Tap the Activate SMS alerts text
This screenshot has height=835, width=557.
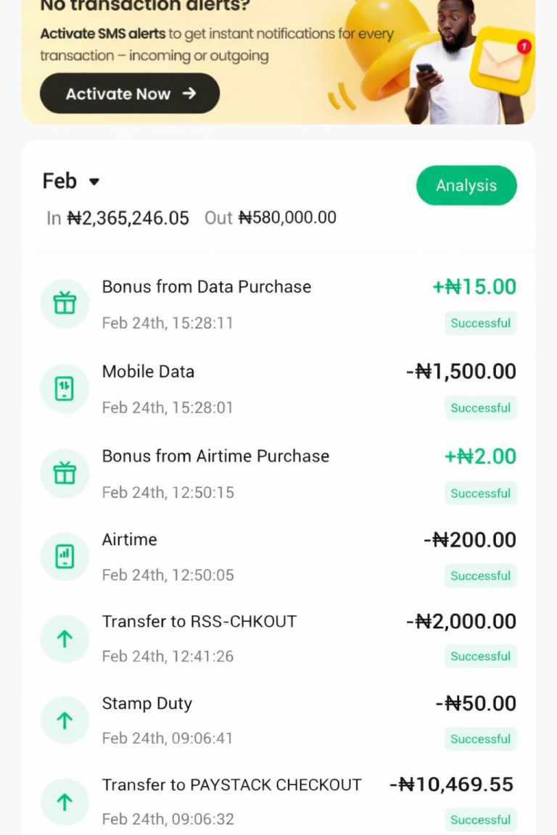(103, 34)
